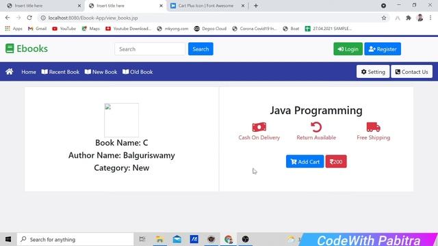
Task: Click the home icon in navbar
Action: coord(9,72)
